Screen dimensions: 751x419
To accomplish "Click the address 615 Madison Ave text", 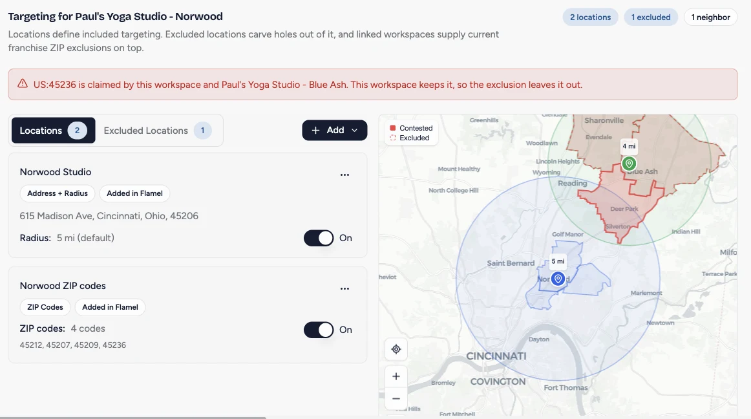I will [109, 216].
